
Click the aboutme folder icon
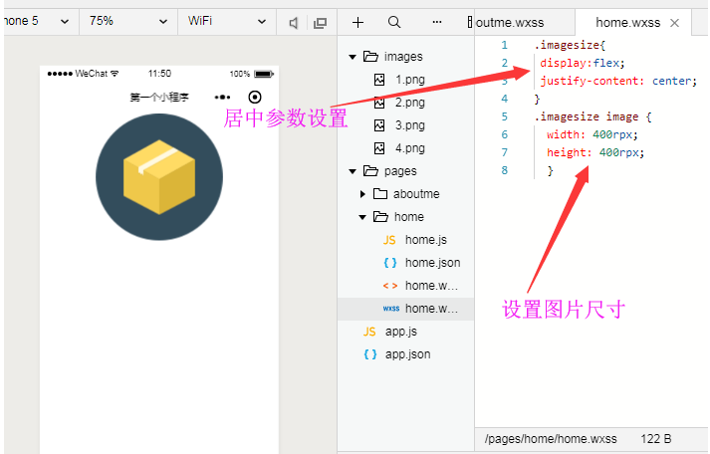pos(380,194)
